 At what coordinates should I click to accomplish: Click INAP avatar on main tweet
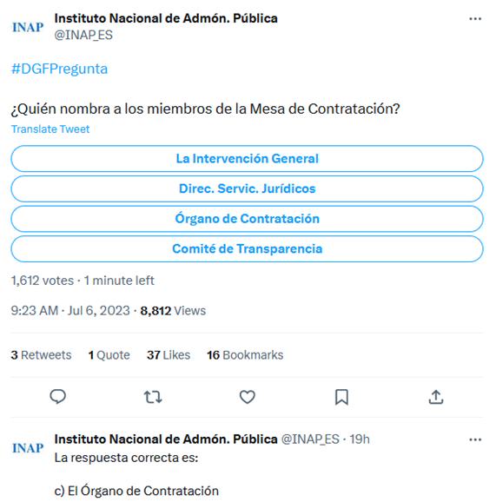[x=28, y=27]
